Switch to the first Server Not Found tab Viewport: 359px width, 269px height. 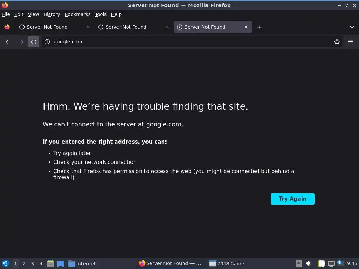pyautogui.click(x=54, y=27)
